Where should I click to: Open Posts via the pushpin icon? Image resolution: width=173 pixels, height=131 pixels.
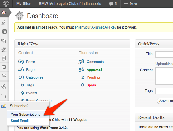tap(4, 22)
